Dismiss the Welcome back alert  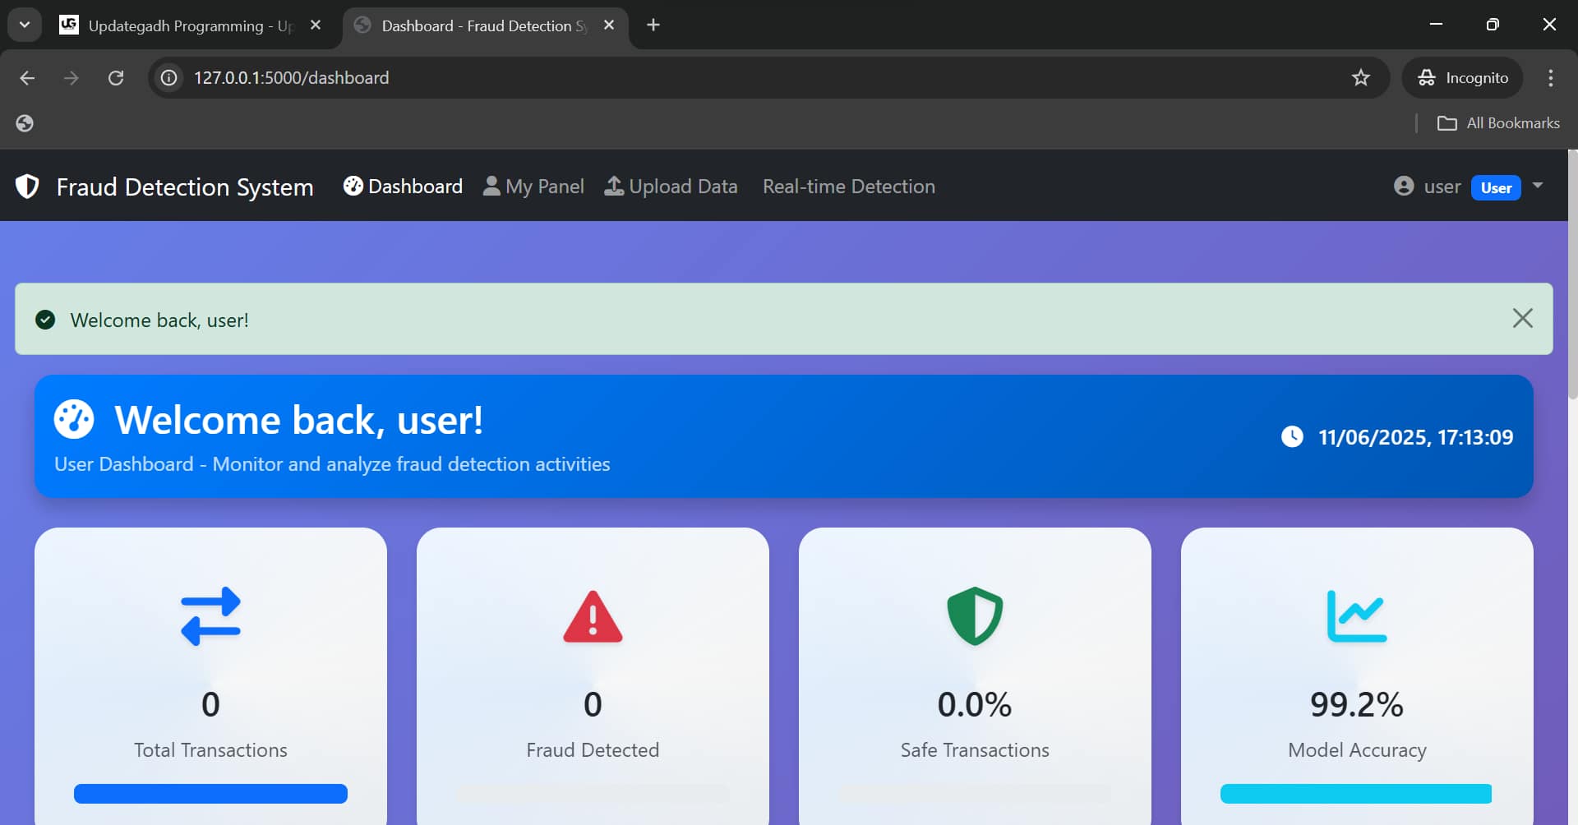point(1522,318)
